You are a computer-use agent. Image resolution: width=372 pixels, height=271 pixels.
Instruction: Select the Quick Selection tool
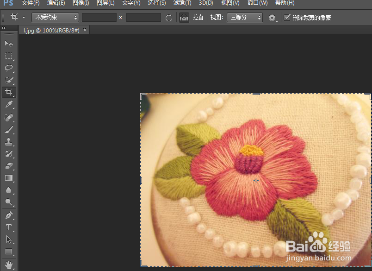9,80
